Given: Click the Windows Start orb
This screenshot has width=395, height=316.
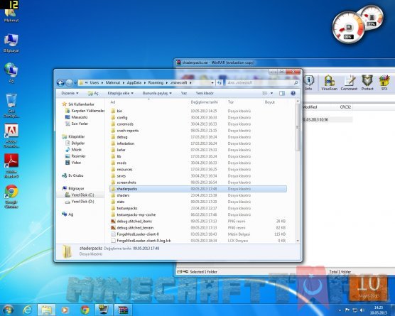Looking at the screenshot, I should tap(9, 310).
